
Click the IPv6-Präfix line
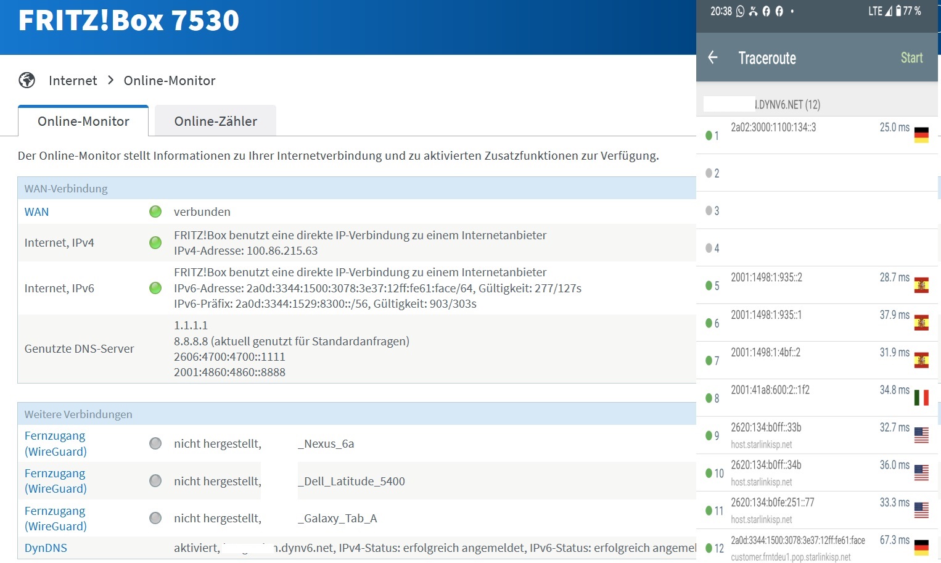click(x=325, y=303)
